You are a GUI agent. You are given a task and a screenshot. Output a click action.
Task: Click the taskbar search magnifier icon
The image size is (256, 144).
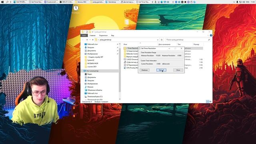(x=7, y=2)
